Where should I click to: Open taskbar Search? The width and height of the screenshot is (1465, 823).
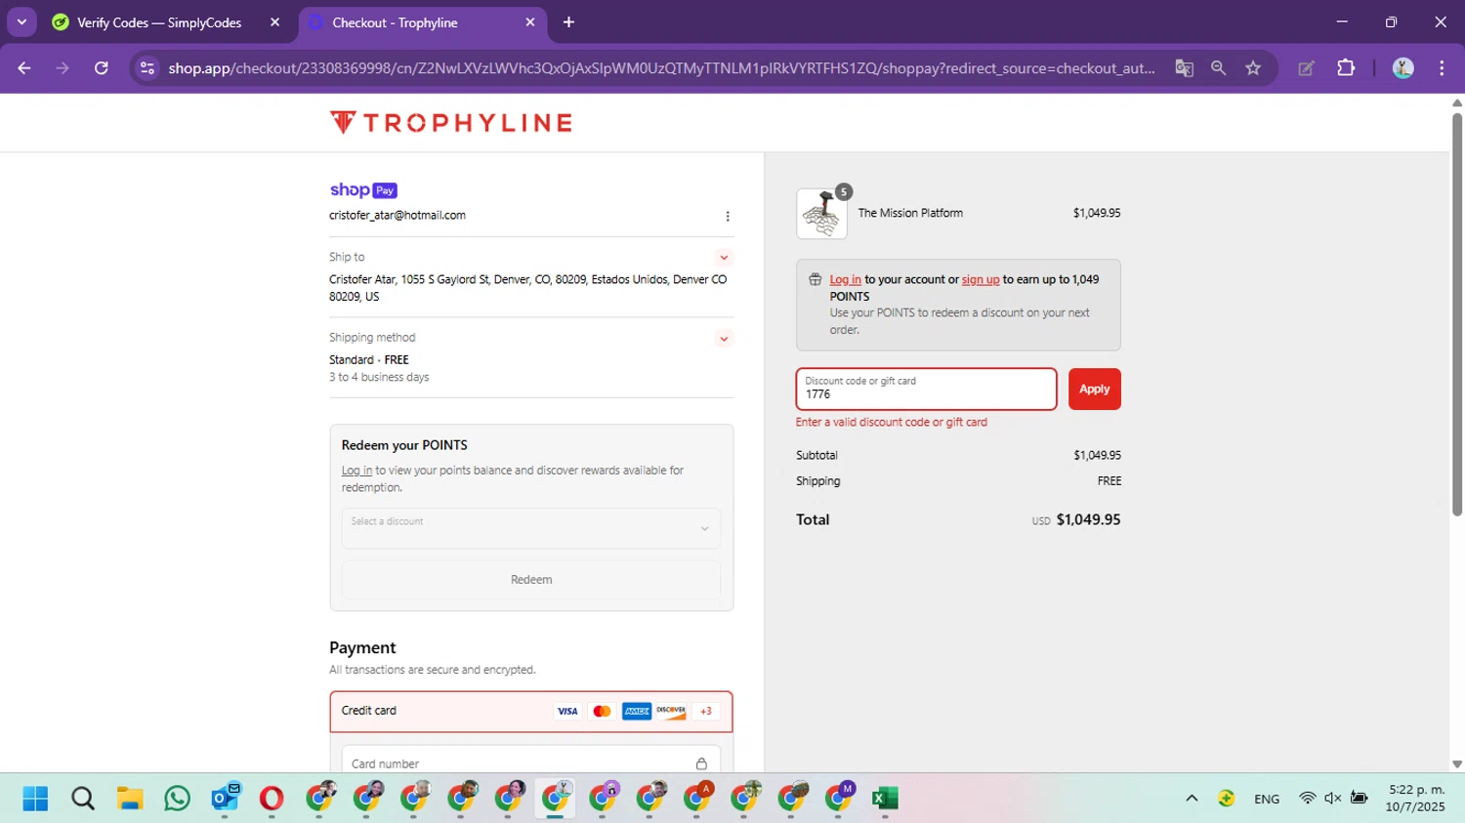coord(83,799)
